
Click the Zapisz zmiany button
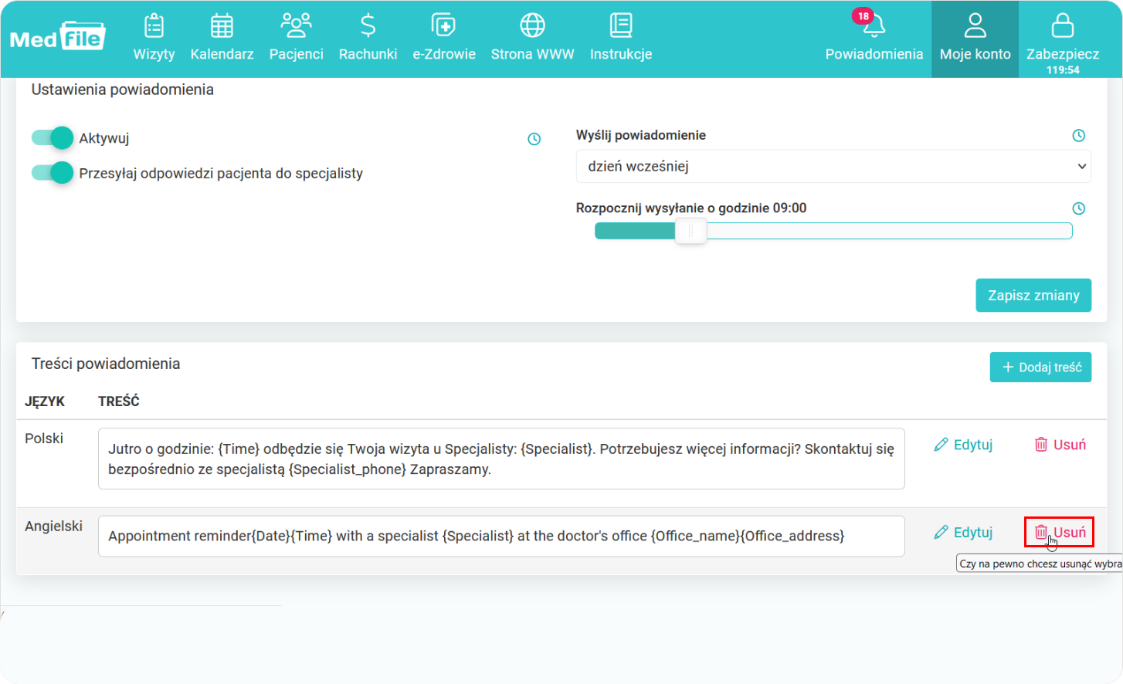pos(1033,296)
